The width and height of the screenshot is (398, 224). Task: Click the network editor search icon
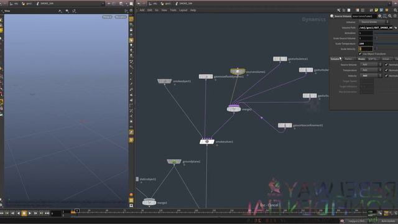point(396,10)
